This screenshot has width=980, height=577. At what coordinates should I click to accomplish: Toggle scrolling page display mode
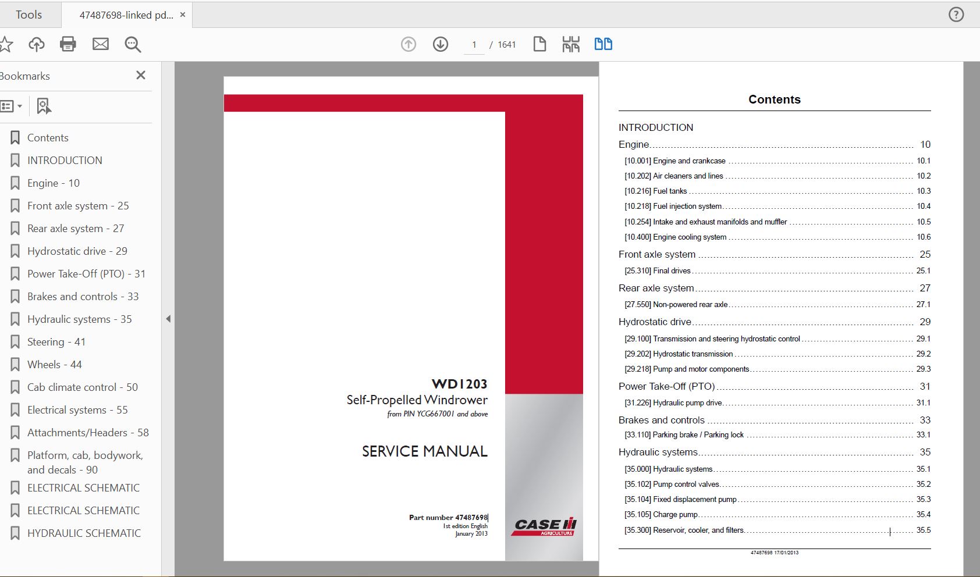[571, 44]
